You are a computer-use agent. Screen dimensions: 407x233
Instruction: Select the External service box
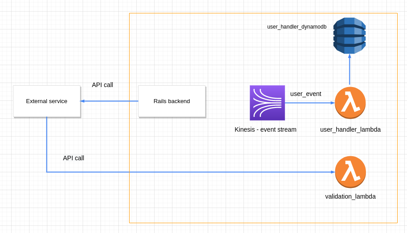click(47, 101)
